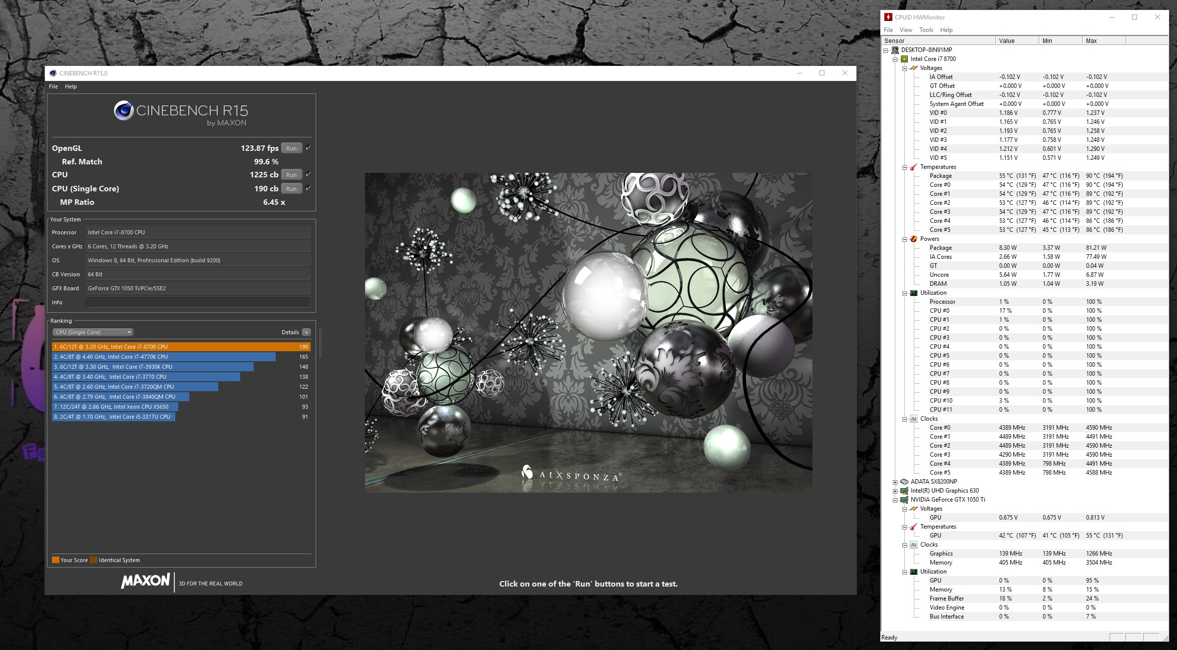Expand the ADATA SX8200NP node
The width and height of the screenshot is (1177, 650).
tap(895, 482)
